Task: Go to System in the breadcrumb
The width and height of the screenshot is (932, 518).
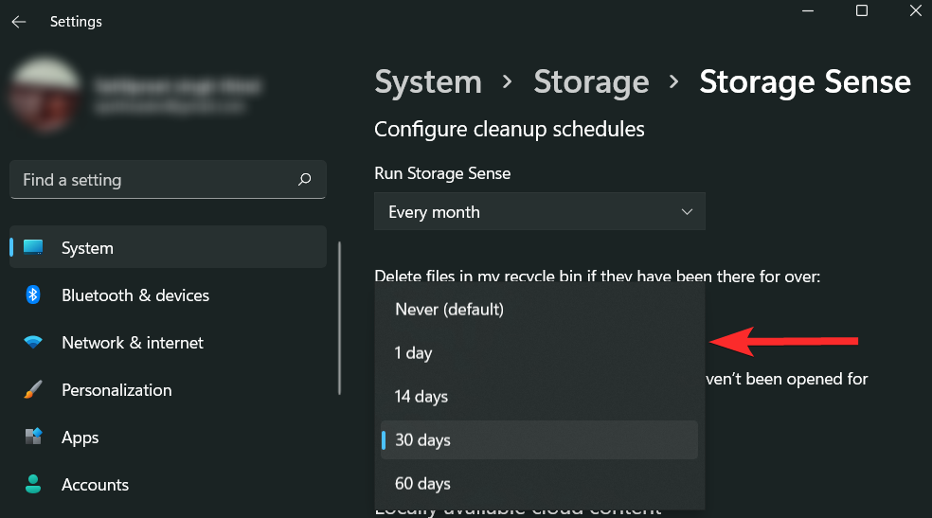Action: click(428, 82)
